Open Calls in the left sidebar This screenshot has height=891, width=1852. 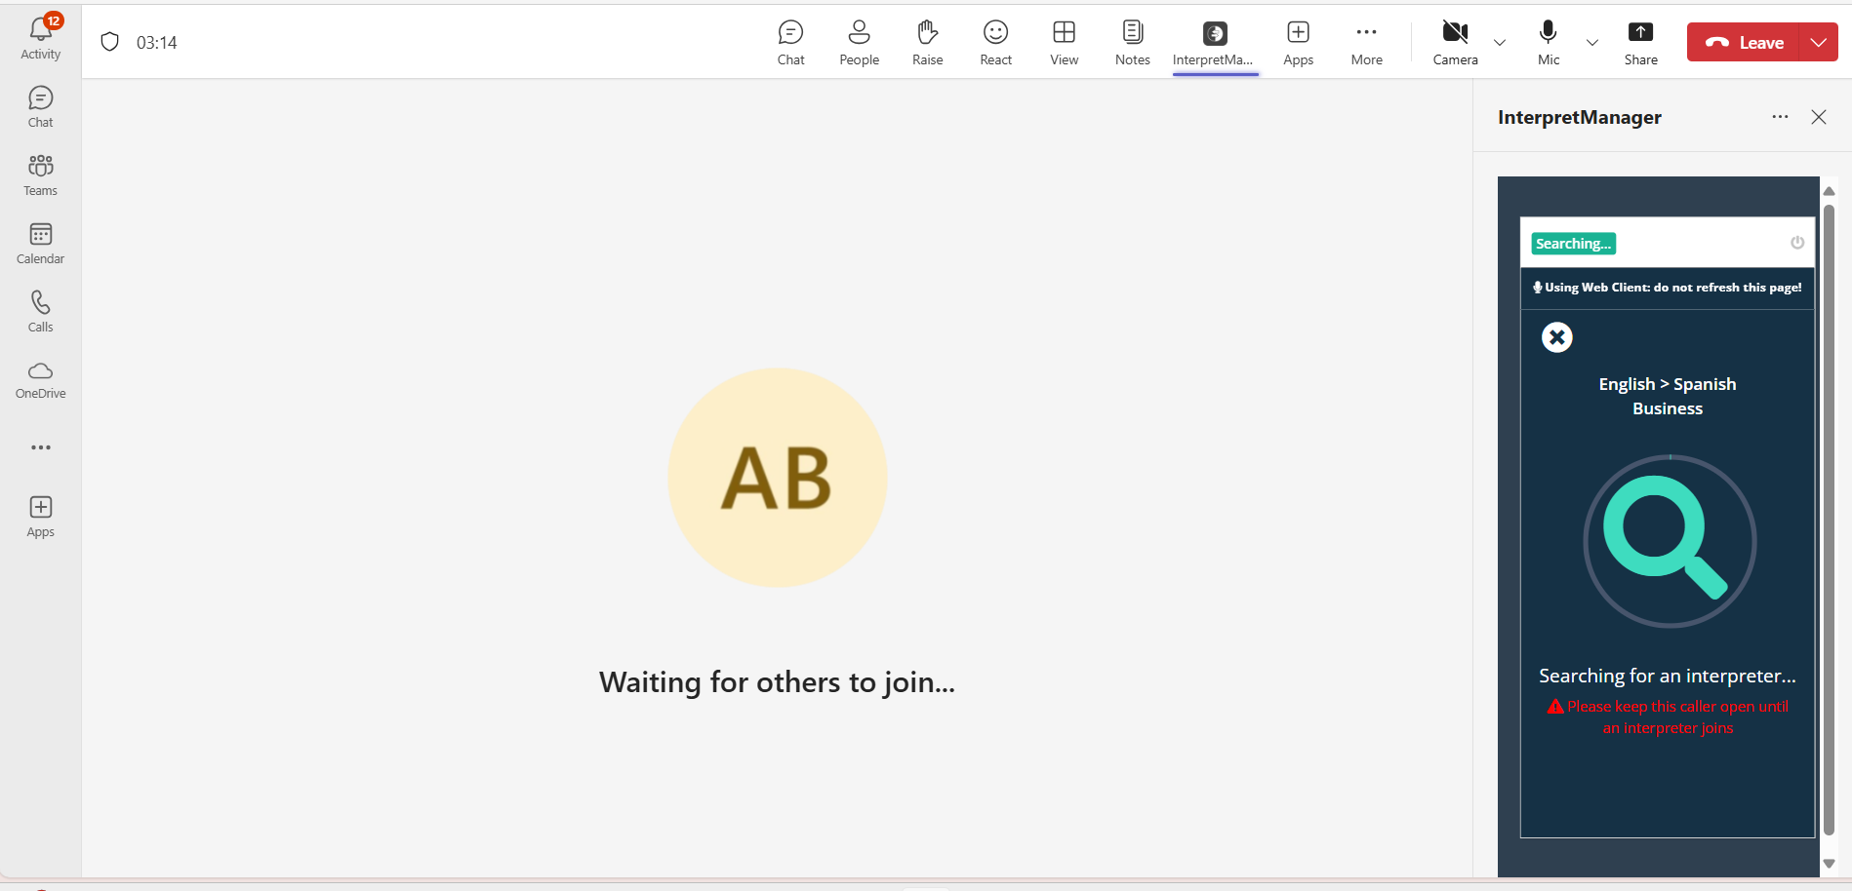tap(40, 312)
